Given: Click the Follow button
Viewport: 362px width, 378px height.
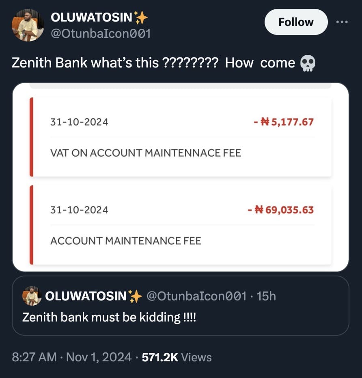Looking at the screenshot, I should click(x=296, y=22).
